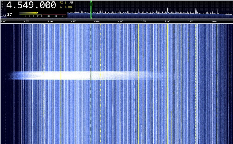The image size is (233, 144).
Task: Click the wide white burst in the waterfall
Action: click(86, 75)
